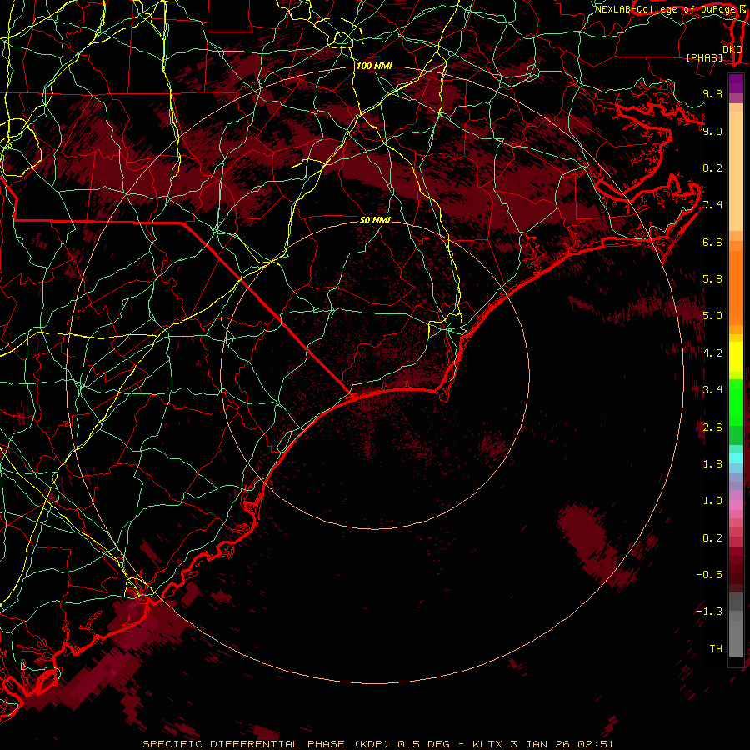Image resolution: width=750 pixels, height=750 pixels.
Task: Click the "50 NMI" range ring label
Action: (375, 220)
